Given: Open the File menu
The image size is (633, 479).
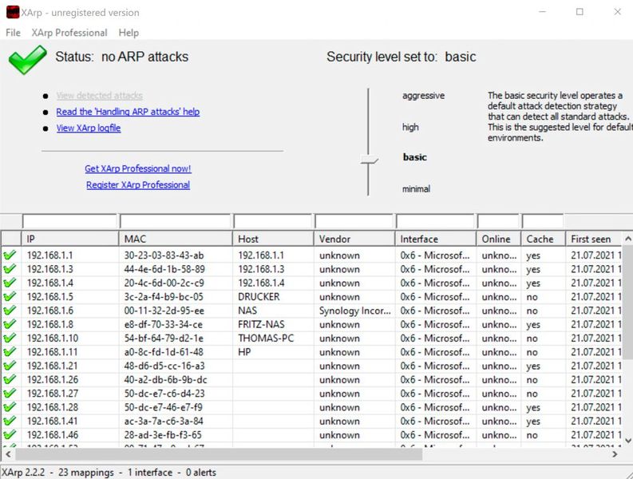Looking at the screenshot, I should coord(13,33).
